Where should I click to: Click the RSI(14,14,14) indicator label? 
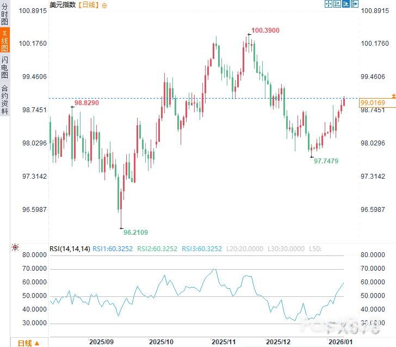(70, 249)
